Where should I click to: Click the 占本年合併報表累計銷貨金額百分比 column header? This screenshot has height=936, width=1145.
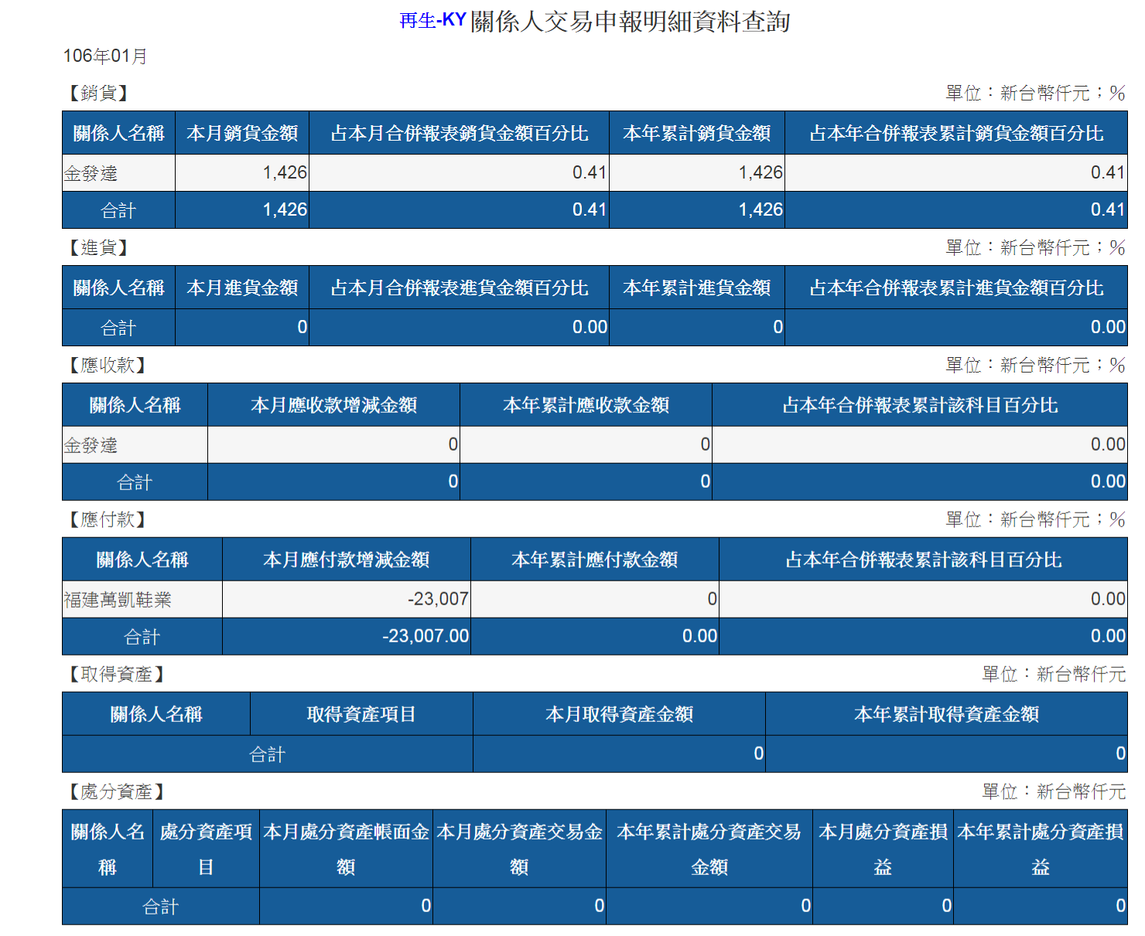[956, 133]
